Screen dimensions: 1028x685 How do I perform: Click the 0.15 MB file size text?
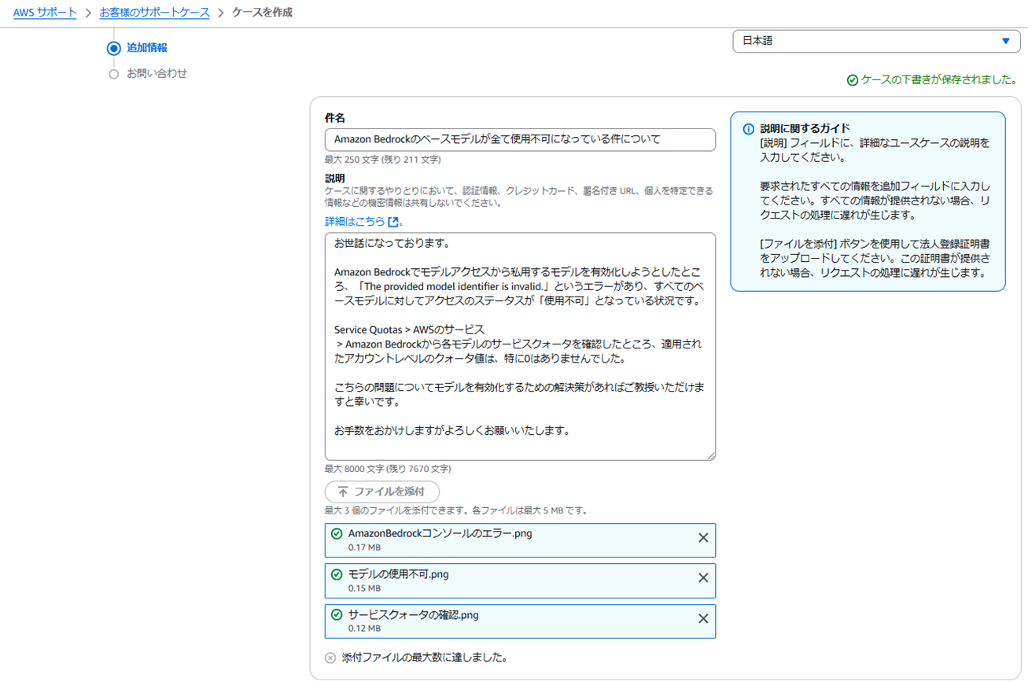pos(364,588)
